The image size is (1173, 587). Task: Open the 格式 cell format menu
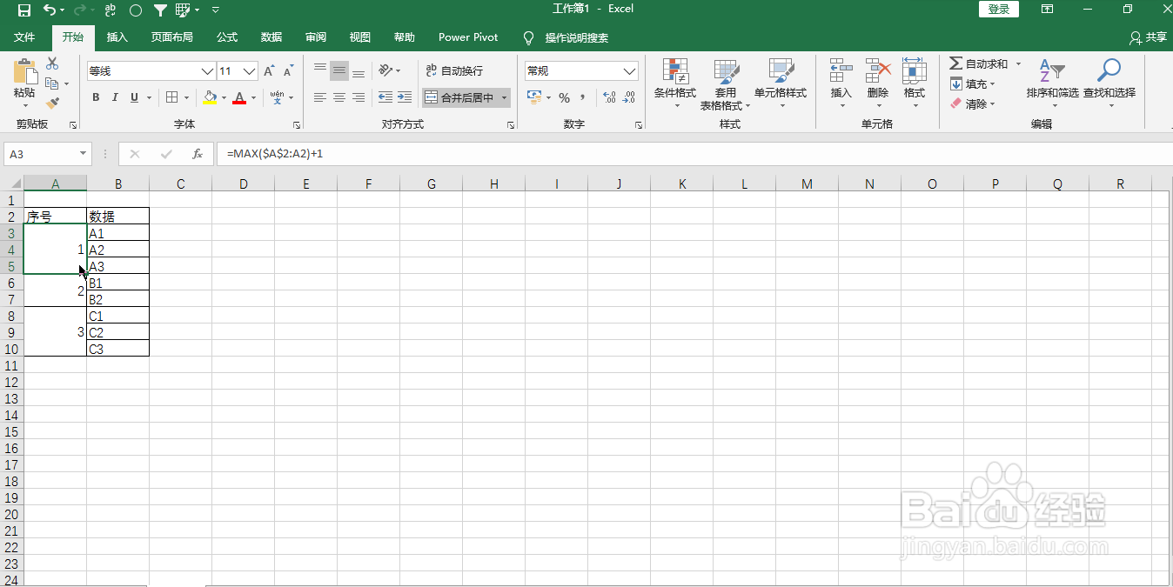click(x=915, y=83)
